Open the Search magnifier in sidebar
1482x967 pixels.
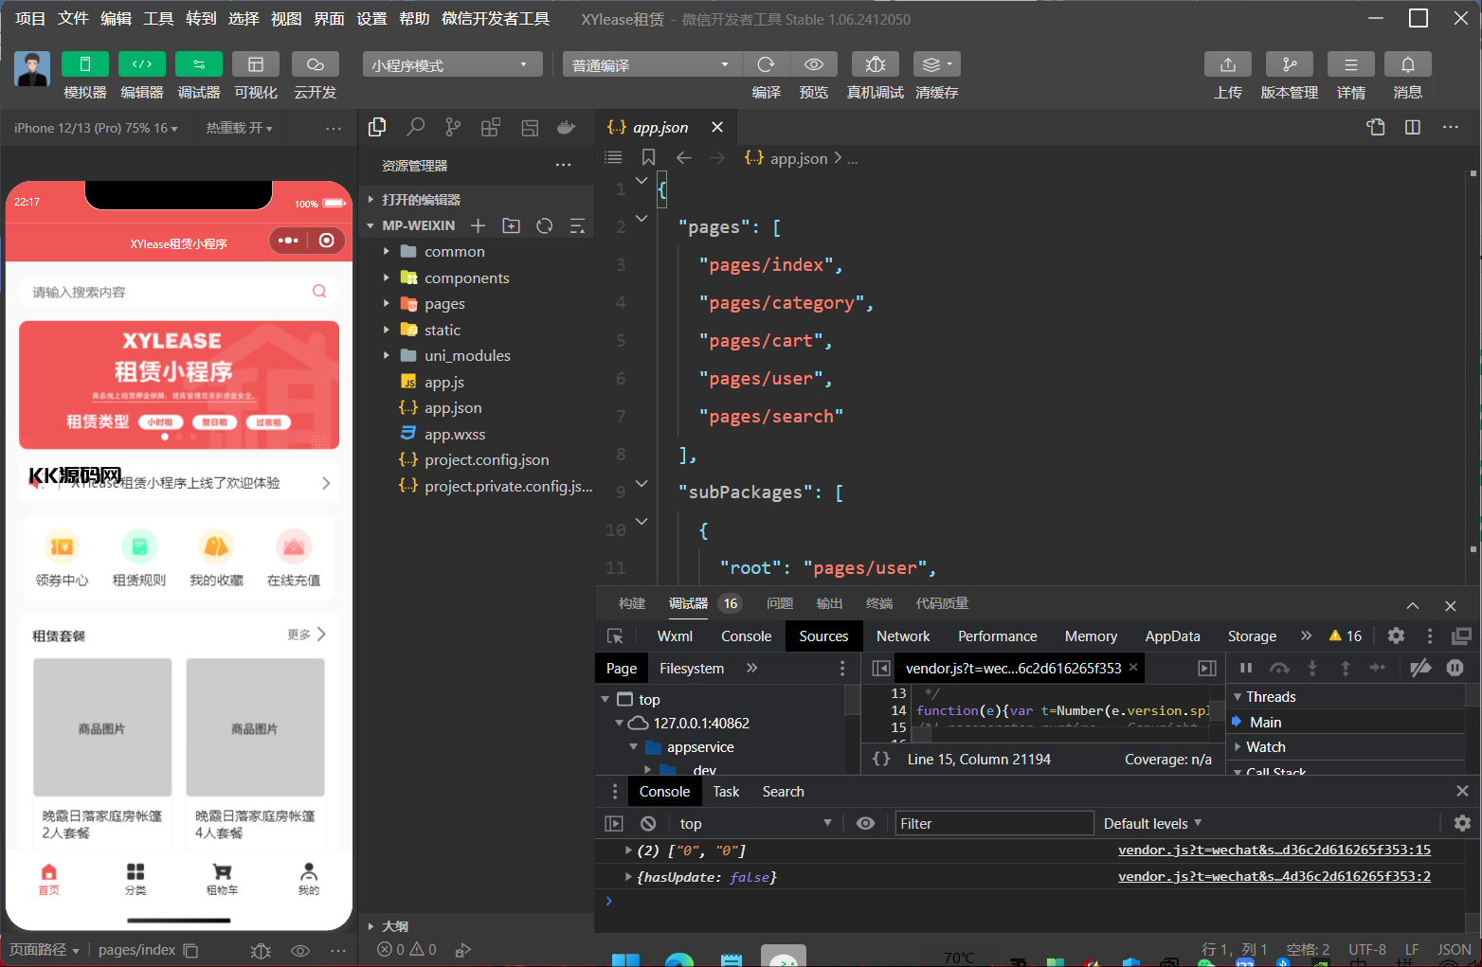(x=415, y=127)
